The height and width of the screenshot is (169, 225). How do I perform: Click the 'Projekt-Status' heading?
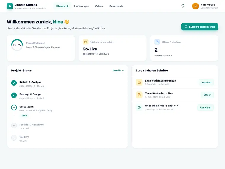click(x=21, y=71)
